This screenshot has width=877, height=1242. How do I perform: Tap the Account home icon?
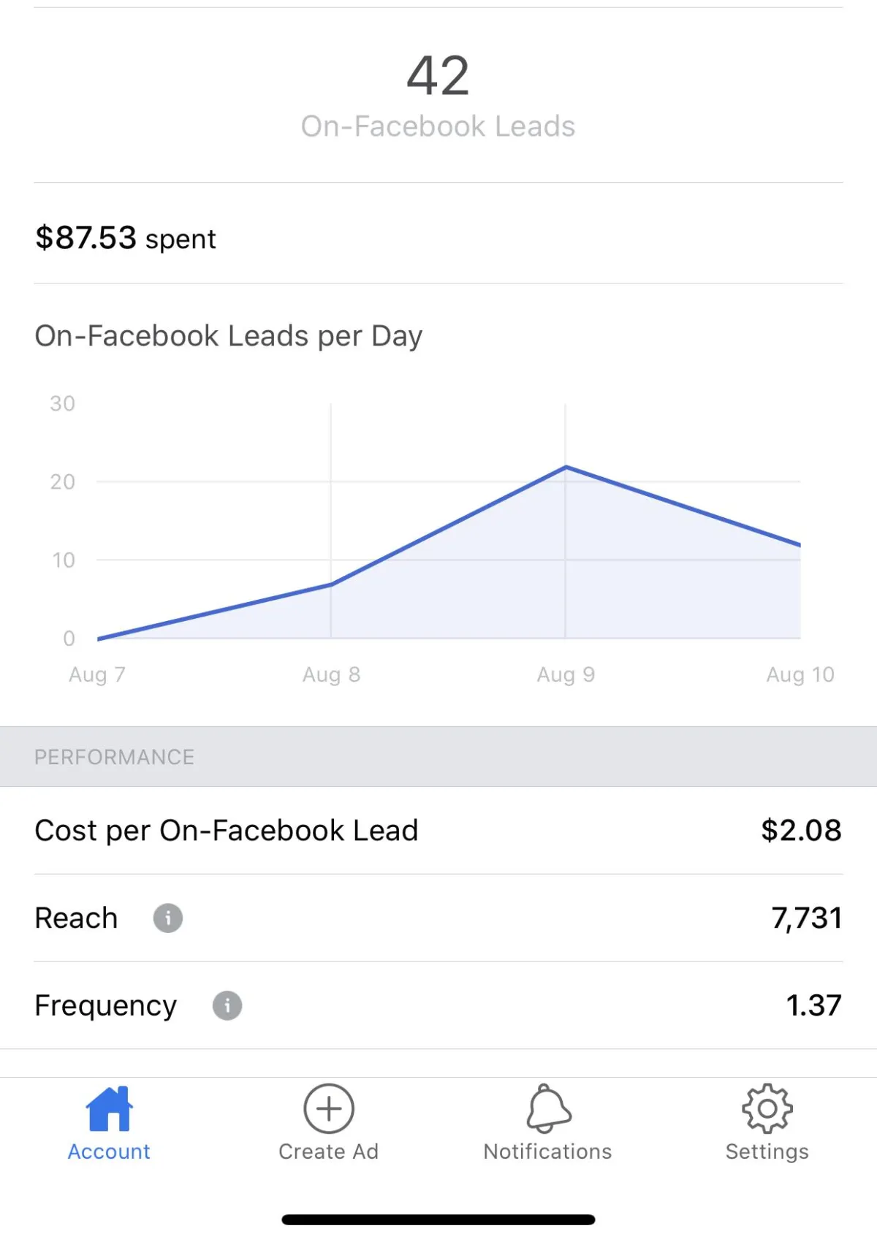tap(109, 1108)
